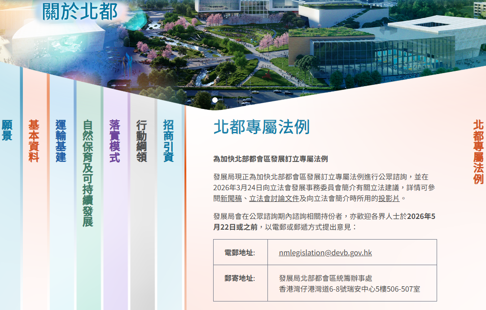The image size is (486, 310).
Task: Click the bold 為加快北部都會區發展訂立專屬法例 subtitle
Action: click(270, 159)
